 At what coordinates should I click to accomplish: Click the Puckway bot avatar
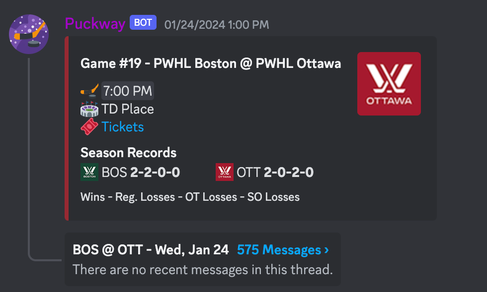[29, 34]
